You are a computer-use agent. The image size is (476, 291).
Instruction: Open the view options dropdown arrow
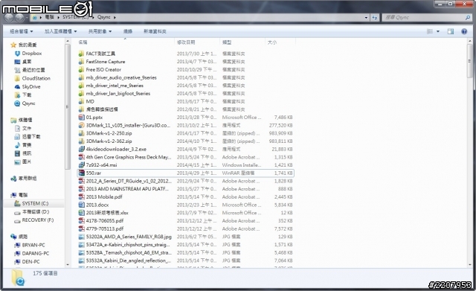click(x=438, y=31)
